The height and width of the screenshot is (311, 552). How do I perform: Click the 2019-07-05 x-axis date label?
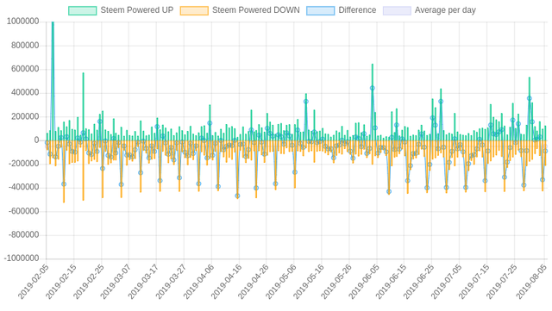pos(446,283)
